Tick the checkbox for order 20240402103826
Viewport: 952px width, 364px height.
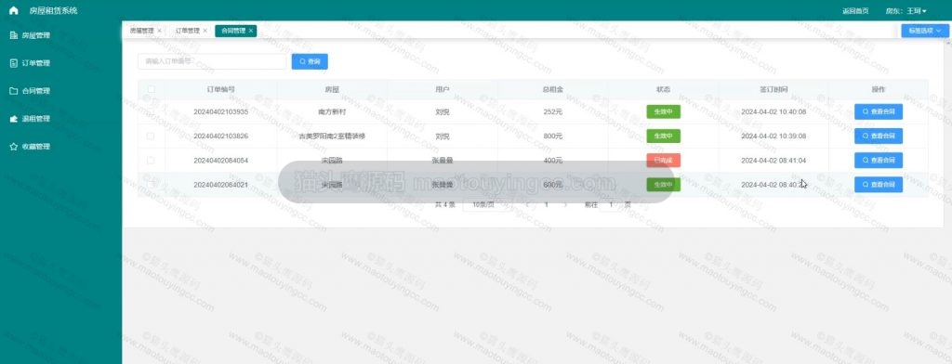coord(152,136)
